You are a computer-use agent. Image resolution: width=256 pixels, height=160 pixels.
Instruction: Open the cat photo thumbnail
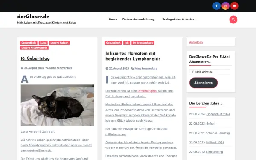(57, 105)
